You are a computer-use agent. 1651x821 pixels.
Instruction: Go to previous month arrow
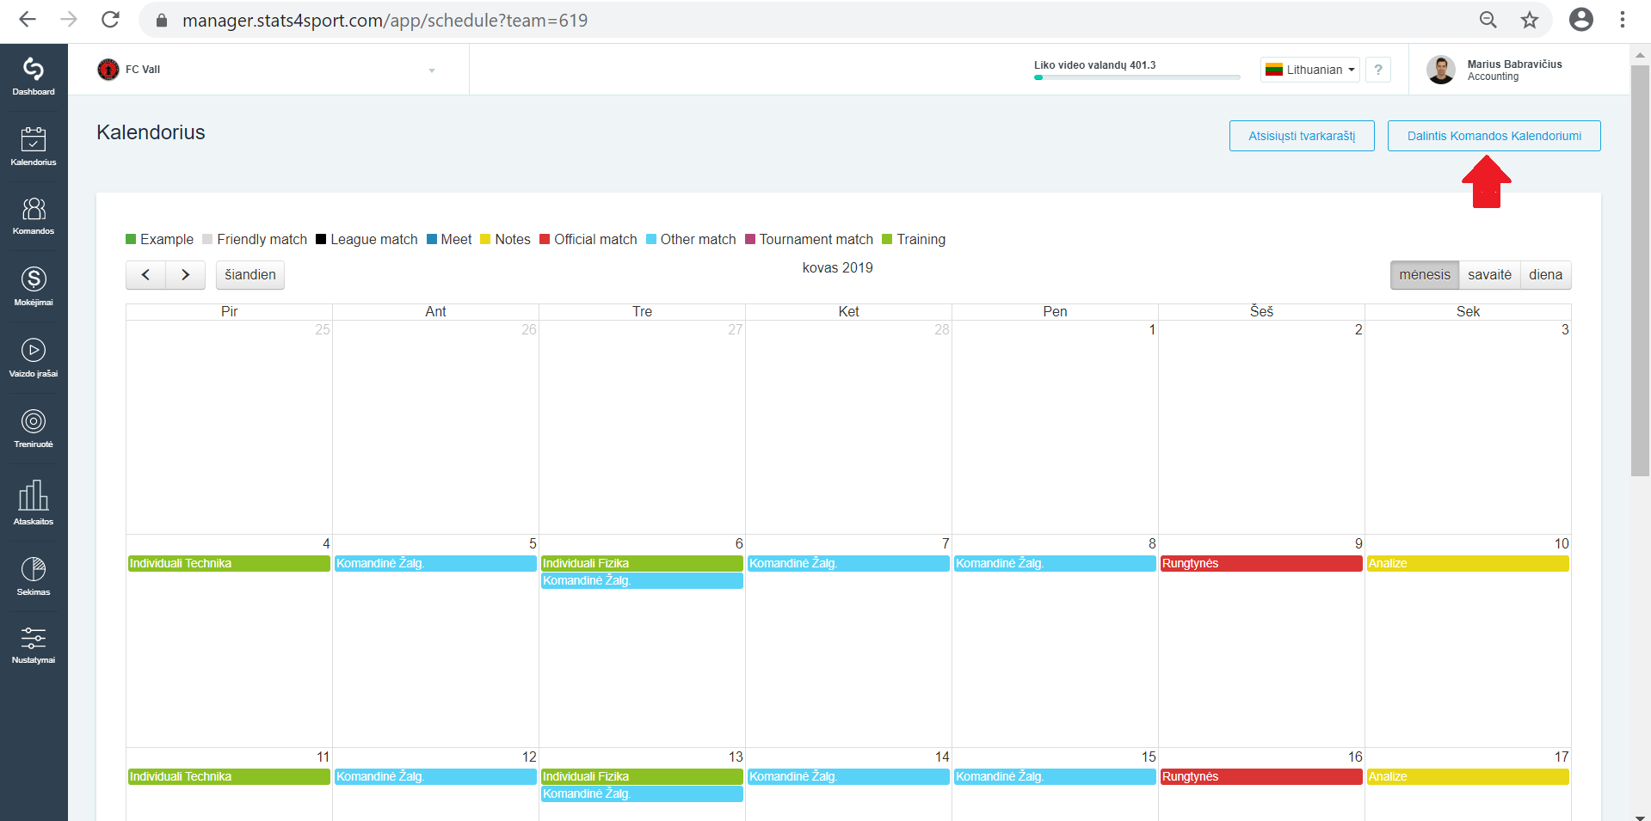pyautogui.click(x=145, y=275)
